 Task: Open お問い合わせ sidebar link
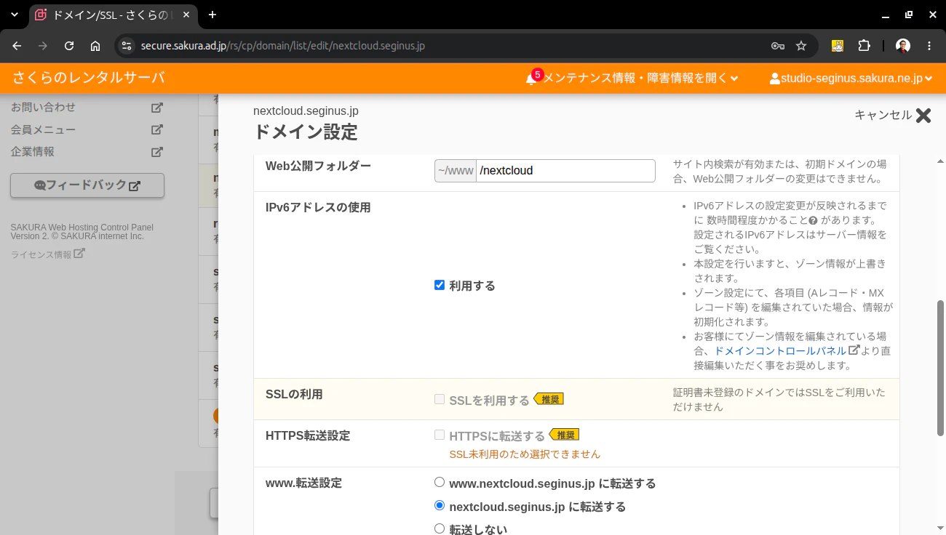tap(44, 108)
